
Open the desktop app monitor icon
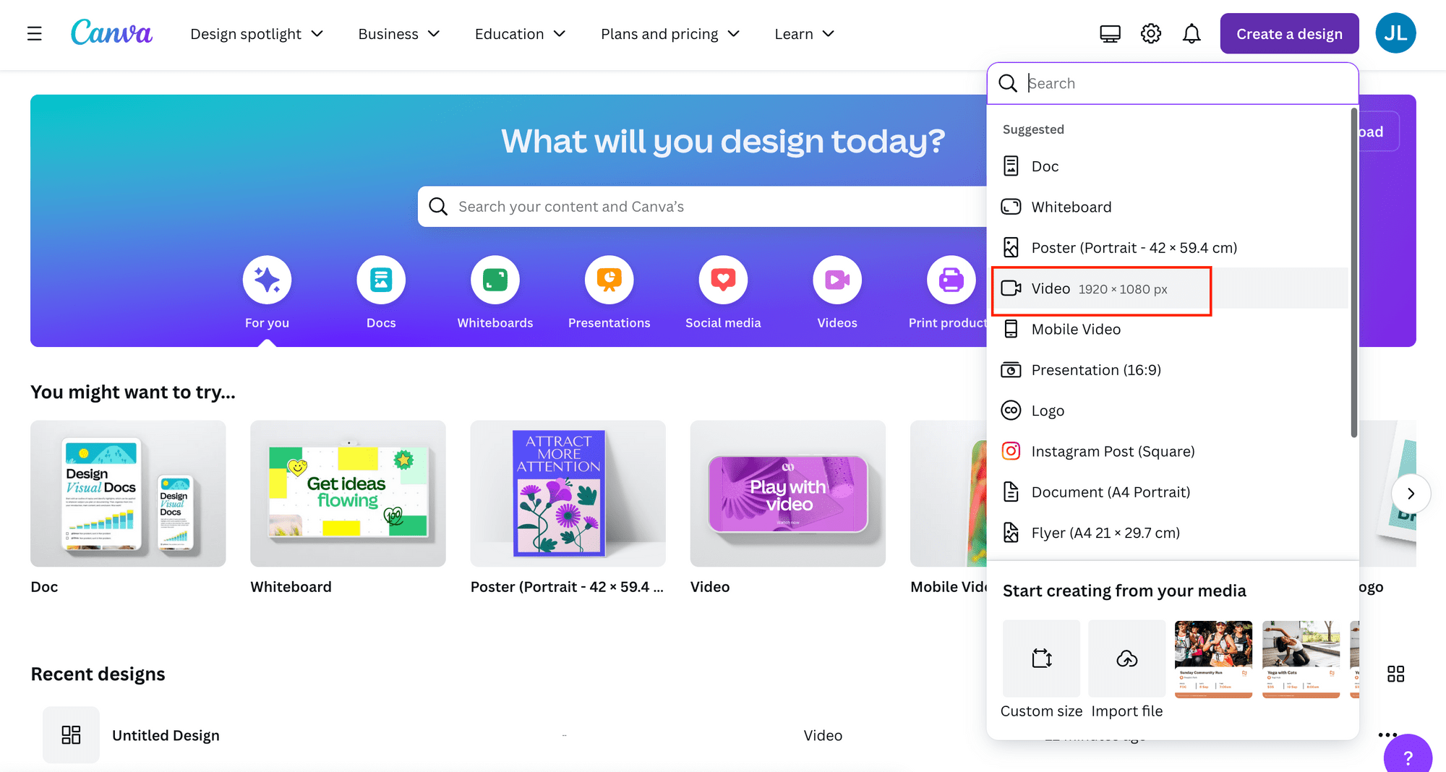coord(1110,34)
